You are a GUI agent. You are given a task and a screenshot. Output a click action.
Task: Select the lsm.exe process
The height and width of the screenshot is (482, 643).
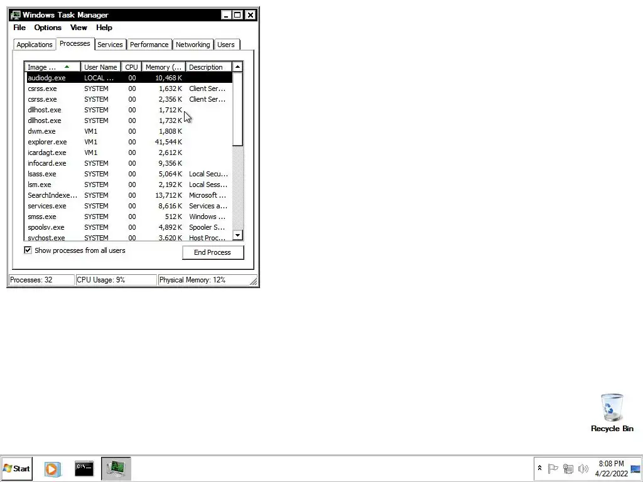129,185
